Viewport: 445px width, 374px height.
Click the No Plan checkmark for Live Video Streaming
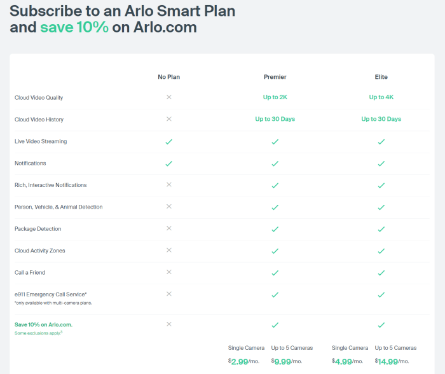(169, 141)
